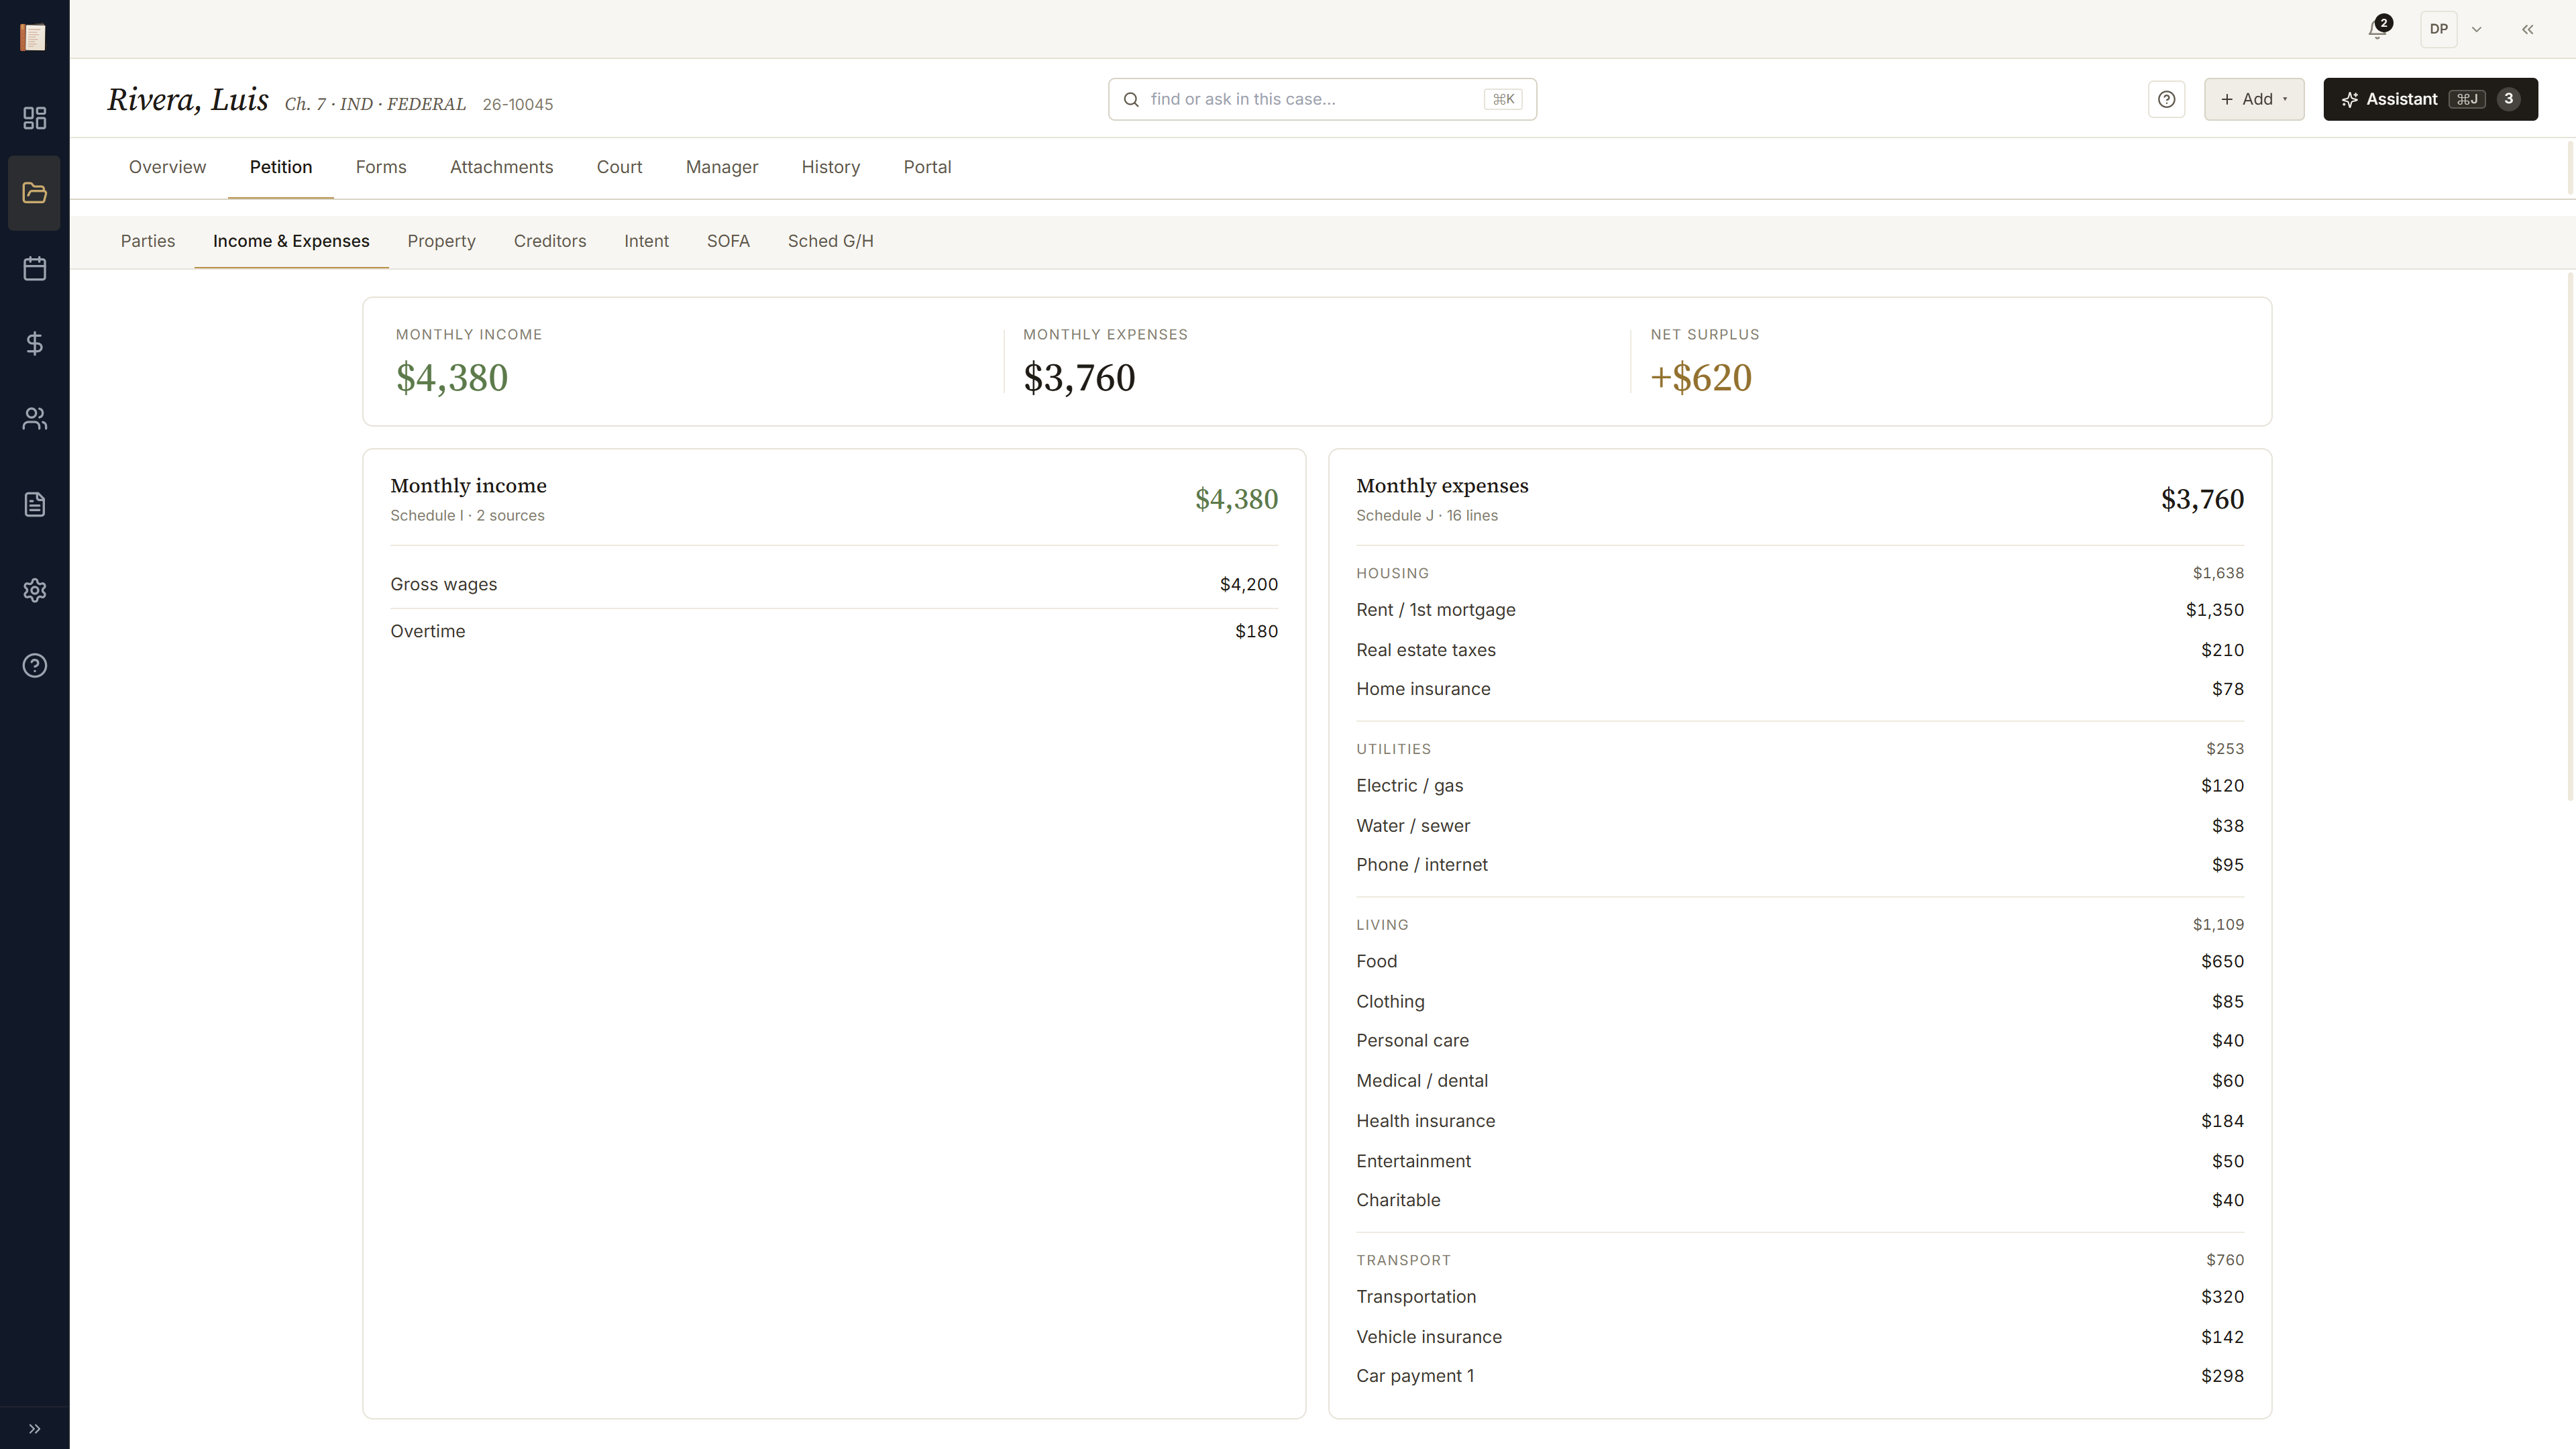Click the Rent / 1st mortgage expense row
Screen dimensions: 2576x1449
tap(1799, 610)
